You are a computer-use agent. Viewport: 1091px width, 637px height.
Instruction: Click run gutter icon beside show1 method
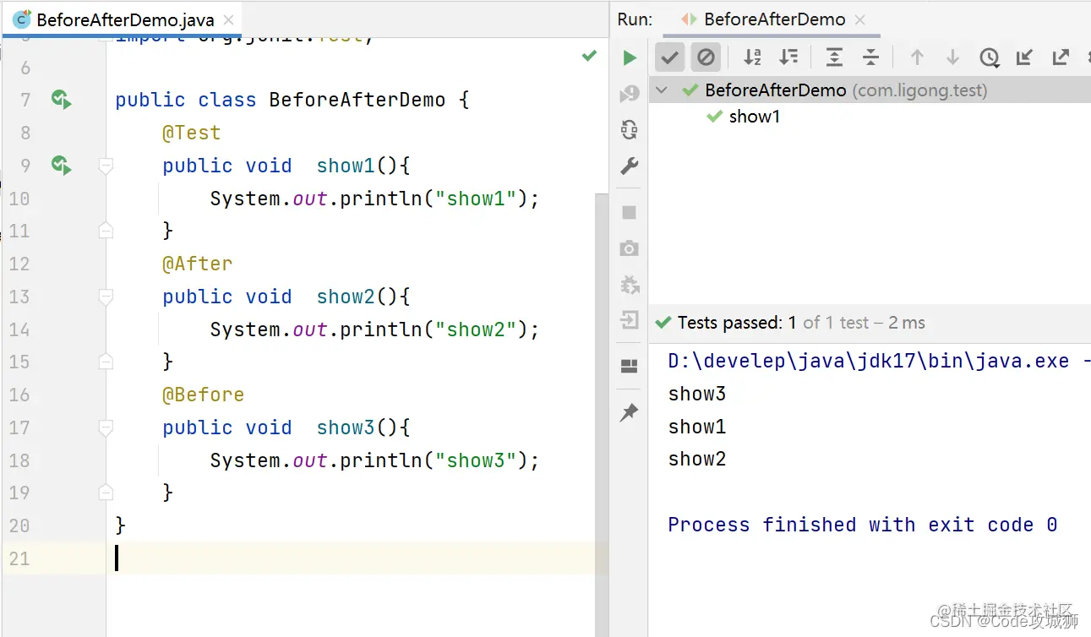tap(61, 165)
